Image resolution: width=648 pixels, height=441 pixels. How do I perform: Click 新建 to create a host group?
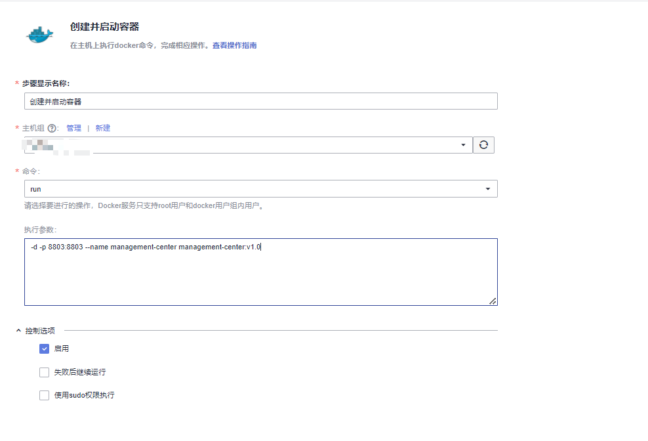point(102,128)
